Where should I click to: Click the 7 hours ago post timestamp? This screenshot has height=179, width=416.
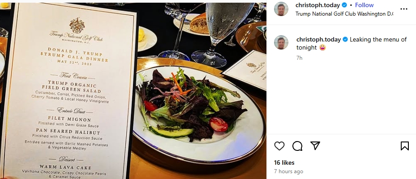click(288, 171)
